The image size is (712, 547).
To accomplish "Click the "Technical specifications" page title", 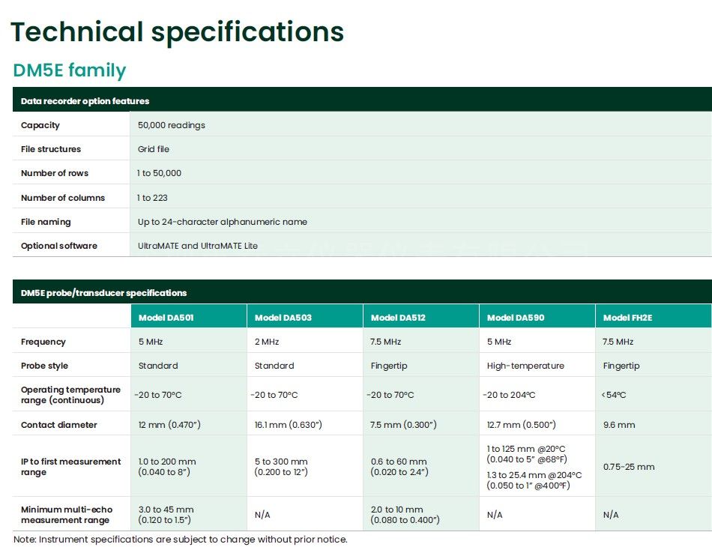I will tap(177, 32).
